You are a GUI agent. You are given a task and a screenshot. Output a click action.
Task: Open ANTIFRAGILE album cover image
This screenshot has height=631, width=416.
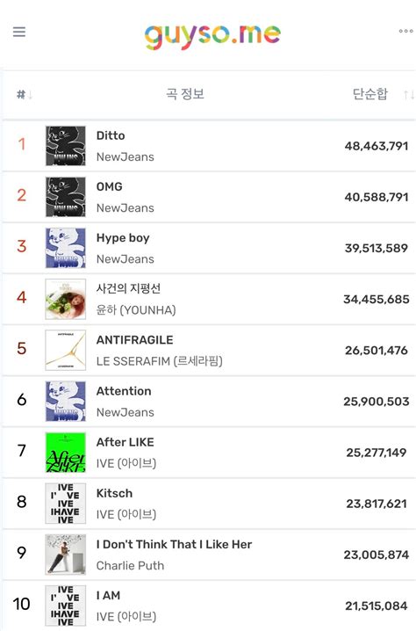coord(66,350)
